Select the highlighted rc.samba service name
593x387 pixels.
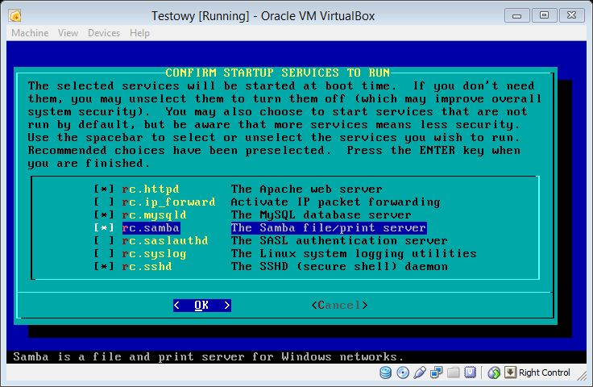pos(151,227)
